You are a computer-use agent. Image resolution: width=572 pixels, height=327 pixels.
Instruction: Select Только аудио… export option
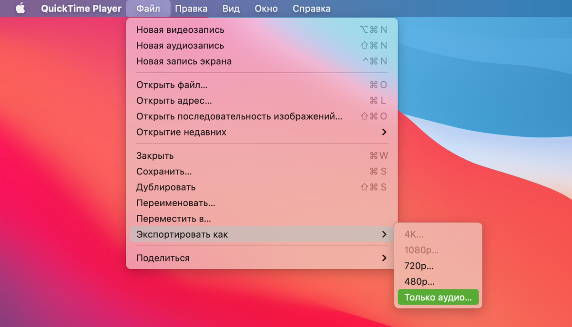[438, 298]
